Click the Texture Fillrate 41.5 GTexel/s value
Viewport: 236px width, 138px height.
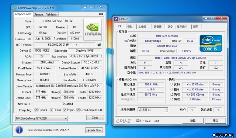(89, 68)
